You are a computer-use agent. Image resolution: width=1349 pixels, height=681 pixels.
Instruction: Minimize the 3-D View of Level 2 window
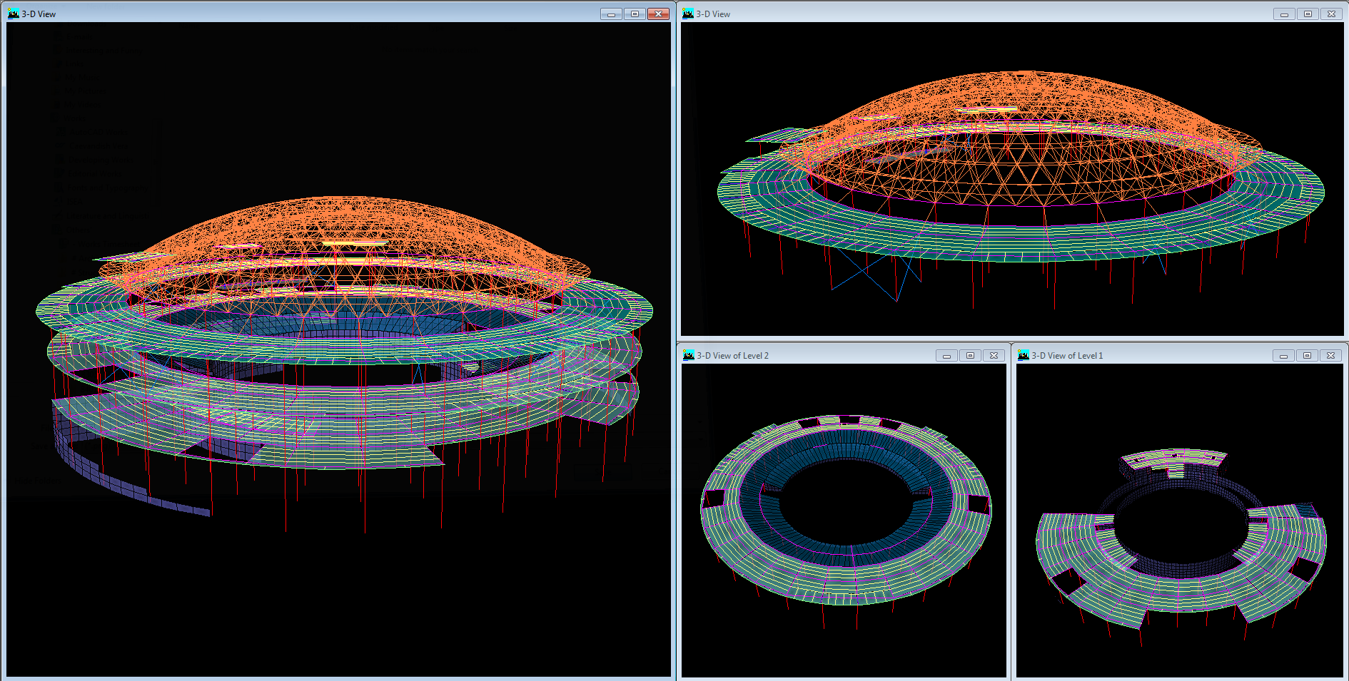click(946, 356)
